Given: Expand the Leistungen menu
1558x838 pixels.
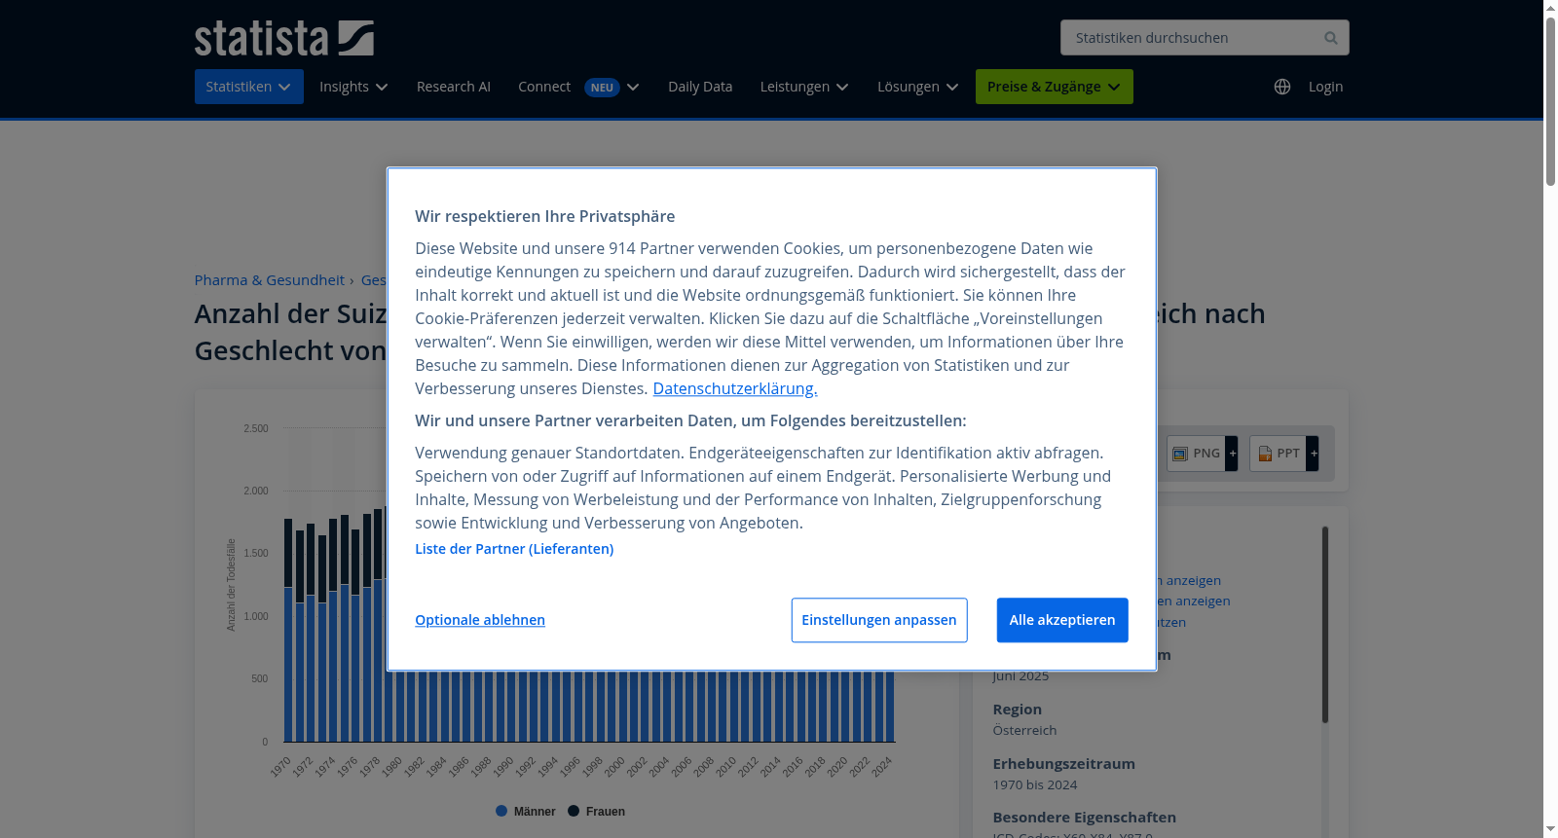Looking at the screenshot, I should [x=804, y=87].
